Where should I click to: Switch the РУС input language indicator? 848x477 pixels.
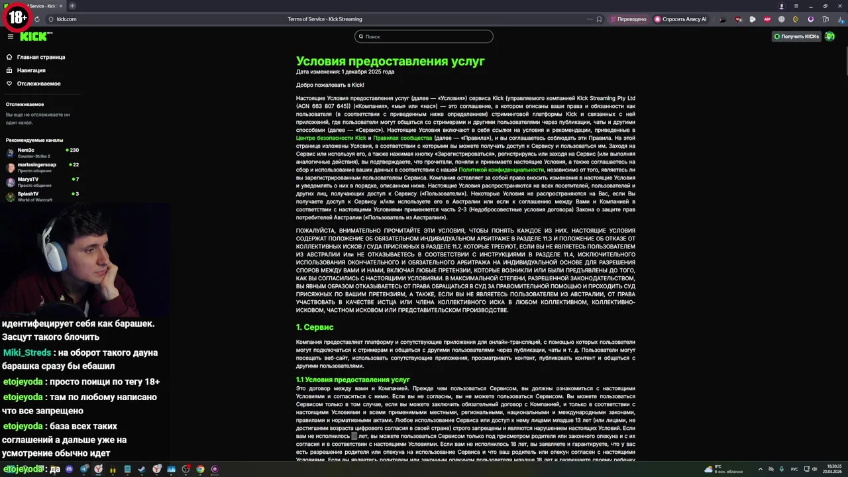click(794, 469)
